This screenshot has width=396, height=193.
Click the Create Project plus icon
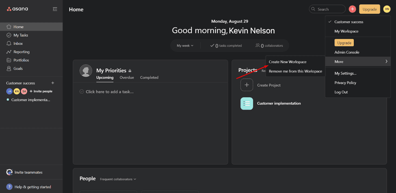(x=247, y=85)
